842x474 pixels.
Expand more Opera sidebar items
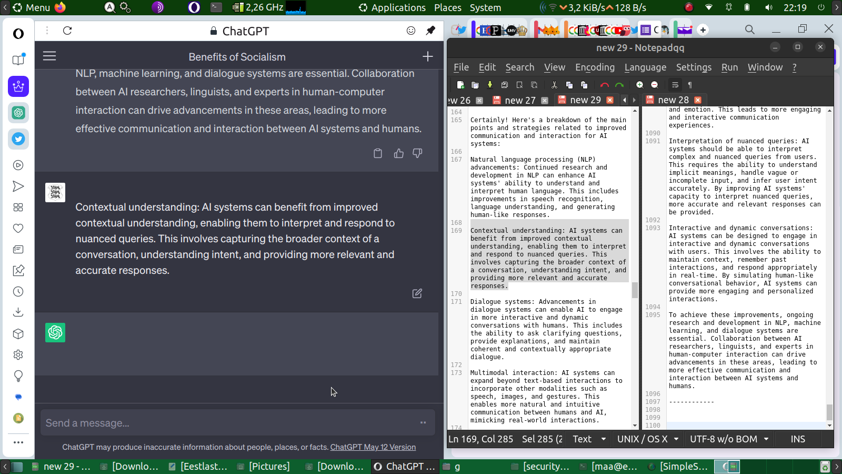(x=18, y=442)
